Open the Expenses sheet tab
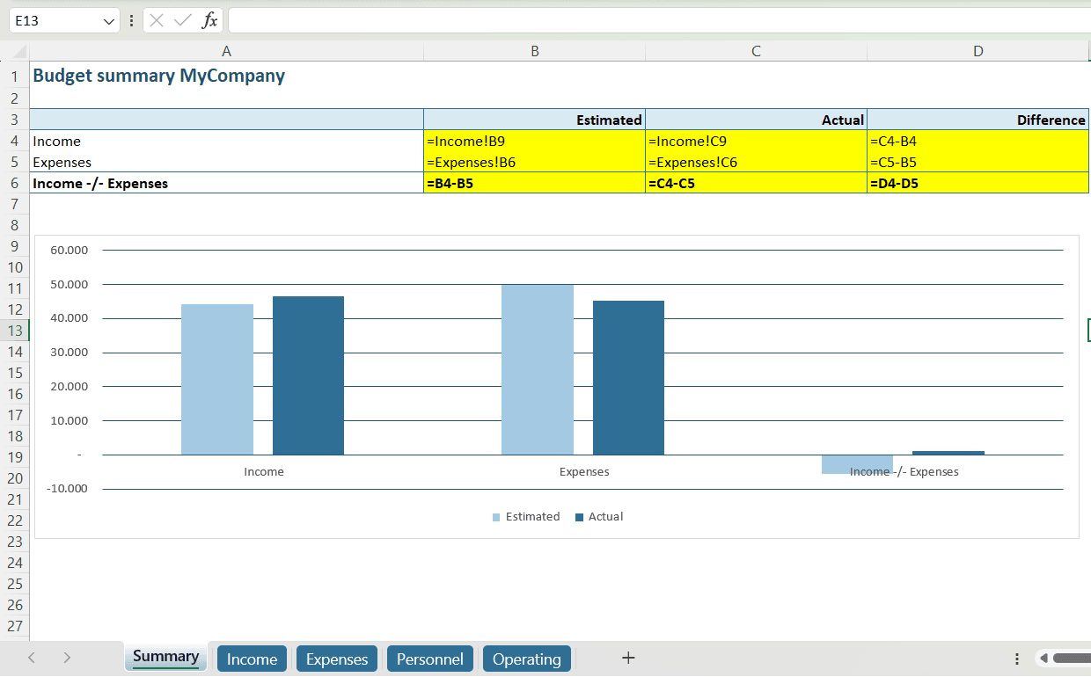1091x677 pixels. [x=337, y=659]
